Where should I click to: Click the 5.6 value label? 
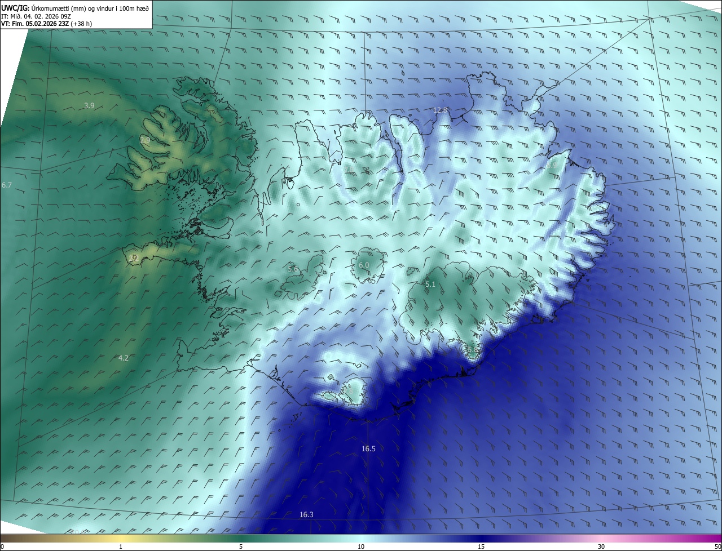[293, 269]
